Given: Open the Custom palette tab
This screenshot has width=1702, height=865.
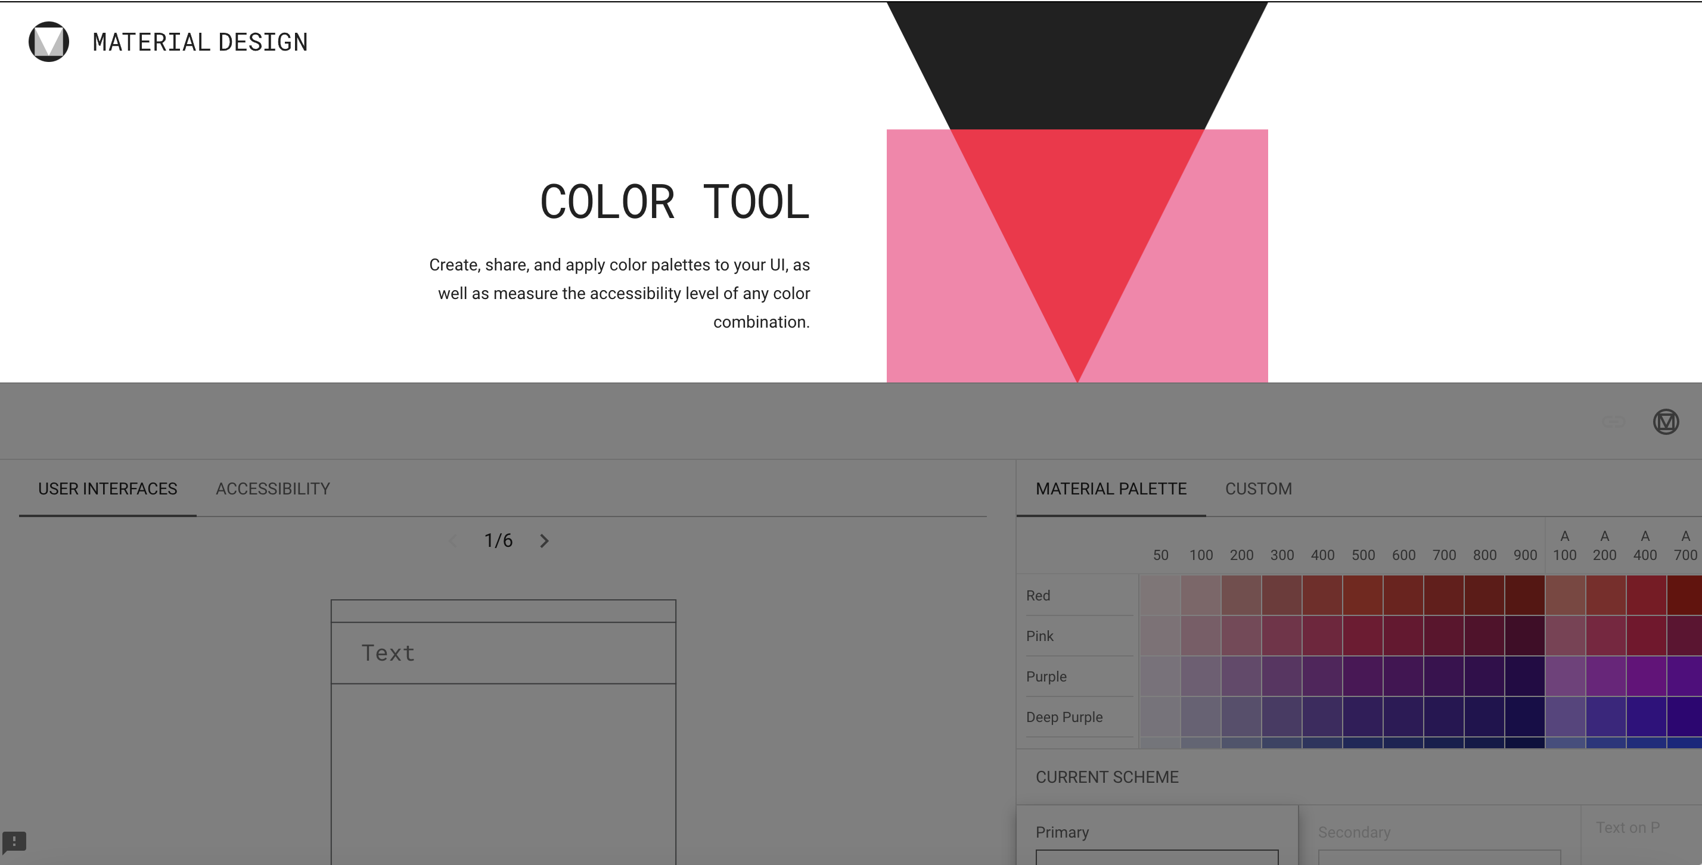Looking at the screenshot, I should pos(1259,488).
